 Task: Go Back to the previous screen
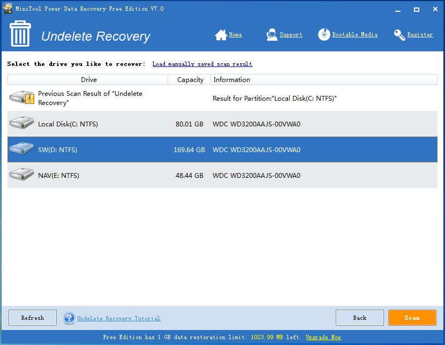click(360, 318)
